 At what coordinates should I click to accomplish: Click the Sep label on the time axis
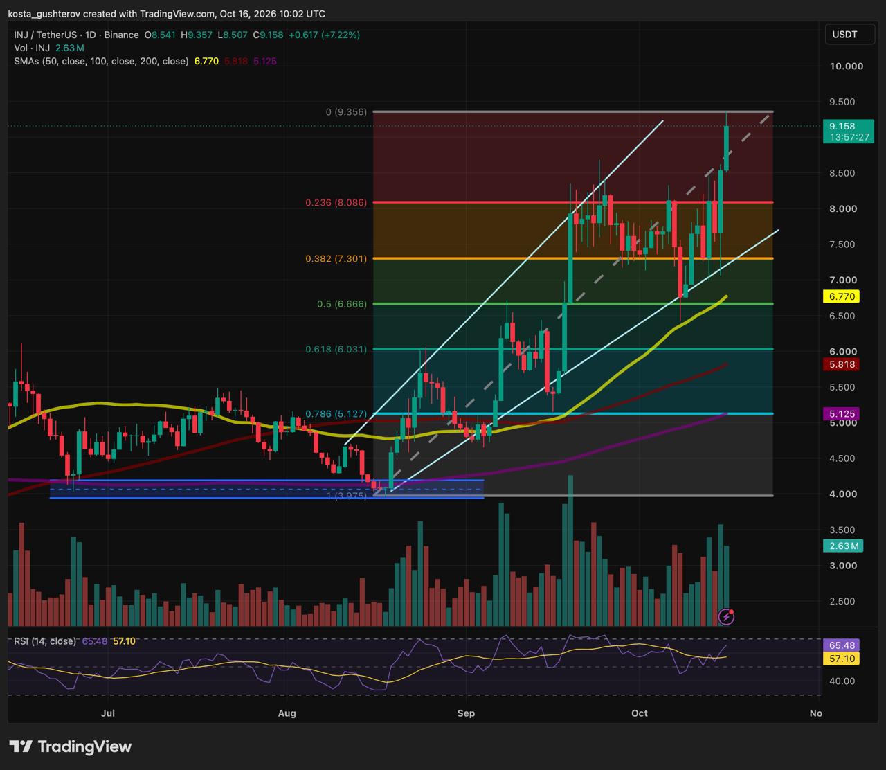(467, 713)
